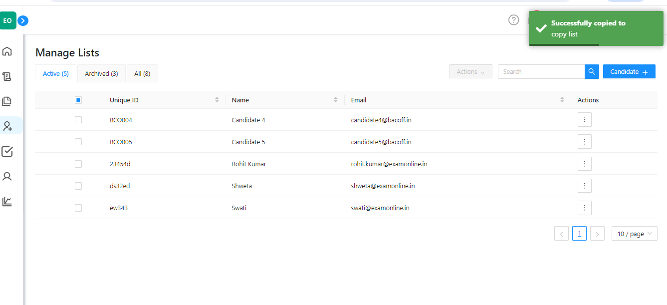Image resolution: width=667 pixels, height=305 pixels.
Task: Click Unique ID BCO005
Action: tap(121, 142)
